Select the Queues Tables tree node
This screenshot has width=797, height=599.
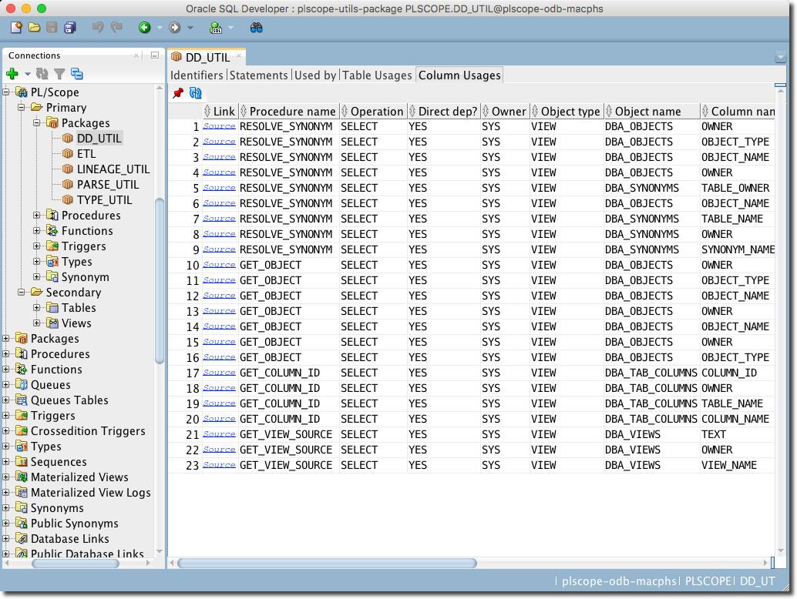point(69,400)
